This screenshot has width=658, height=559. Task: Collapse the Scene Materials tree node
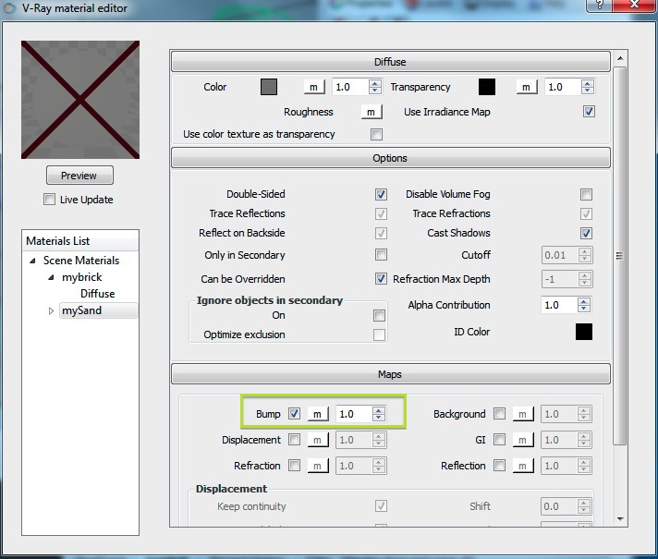pyautogui.click(x=32, y=261)
